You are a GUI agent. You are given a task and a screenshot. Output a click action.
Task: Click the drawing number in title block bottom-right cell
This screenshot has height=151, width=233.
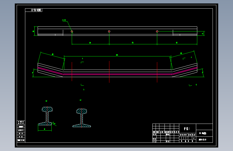click(203, 140)
